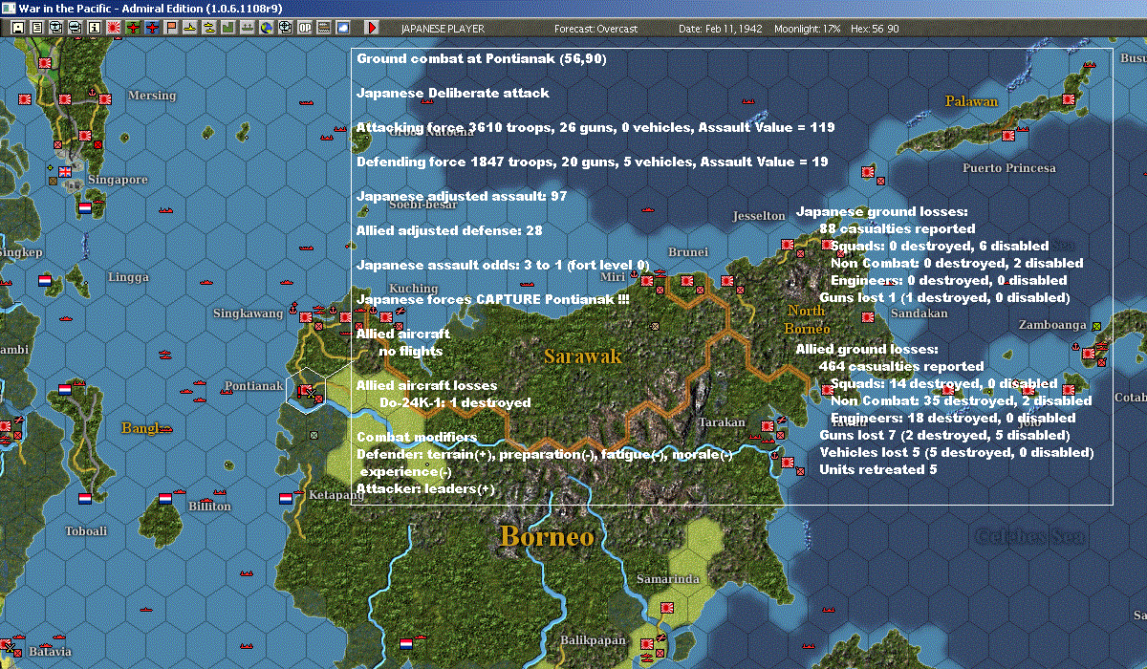Click the Mersing city label

[x=152, y=96]
